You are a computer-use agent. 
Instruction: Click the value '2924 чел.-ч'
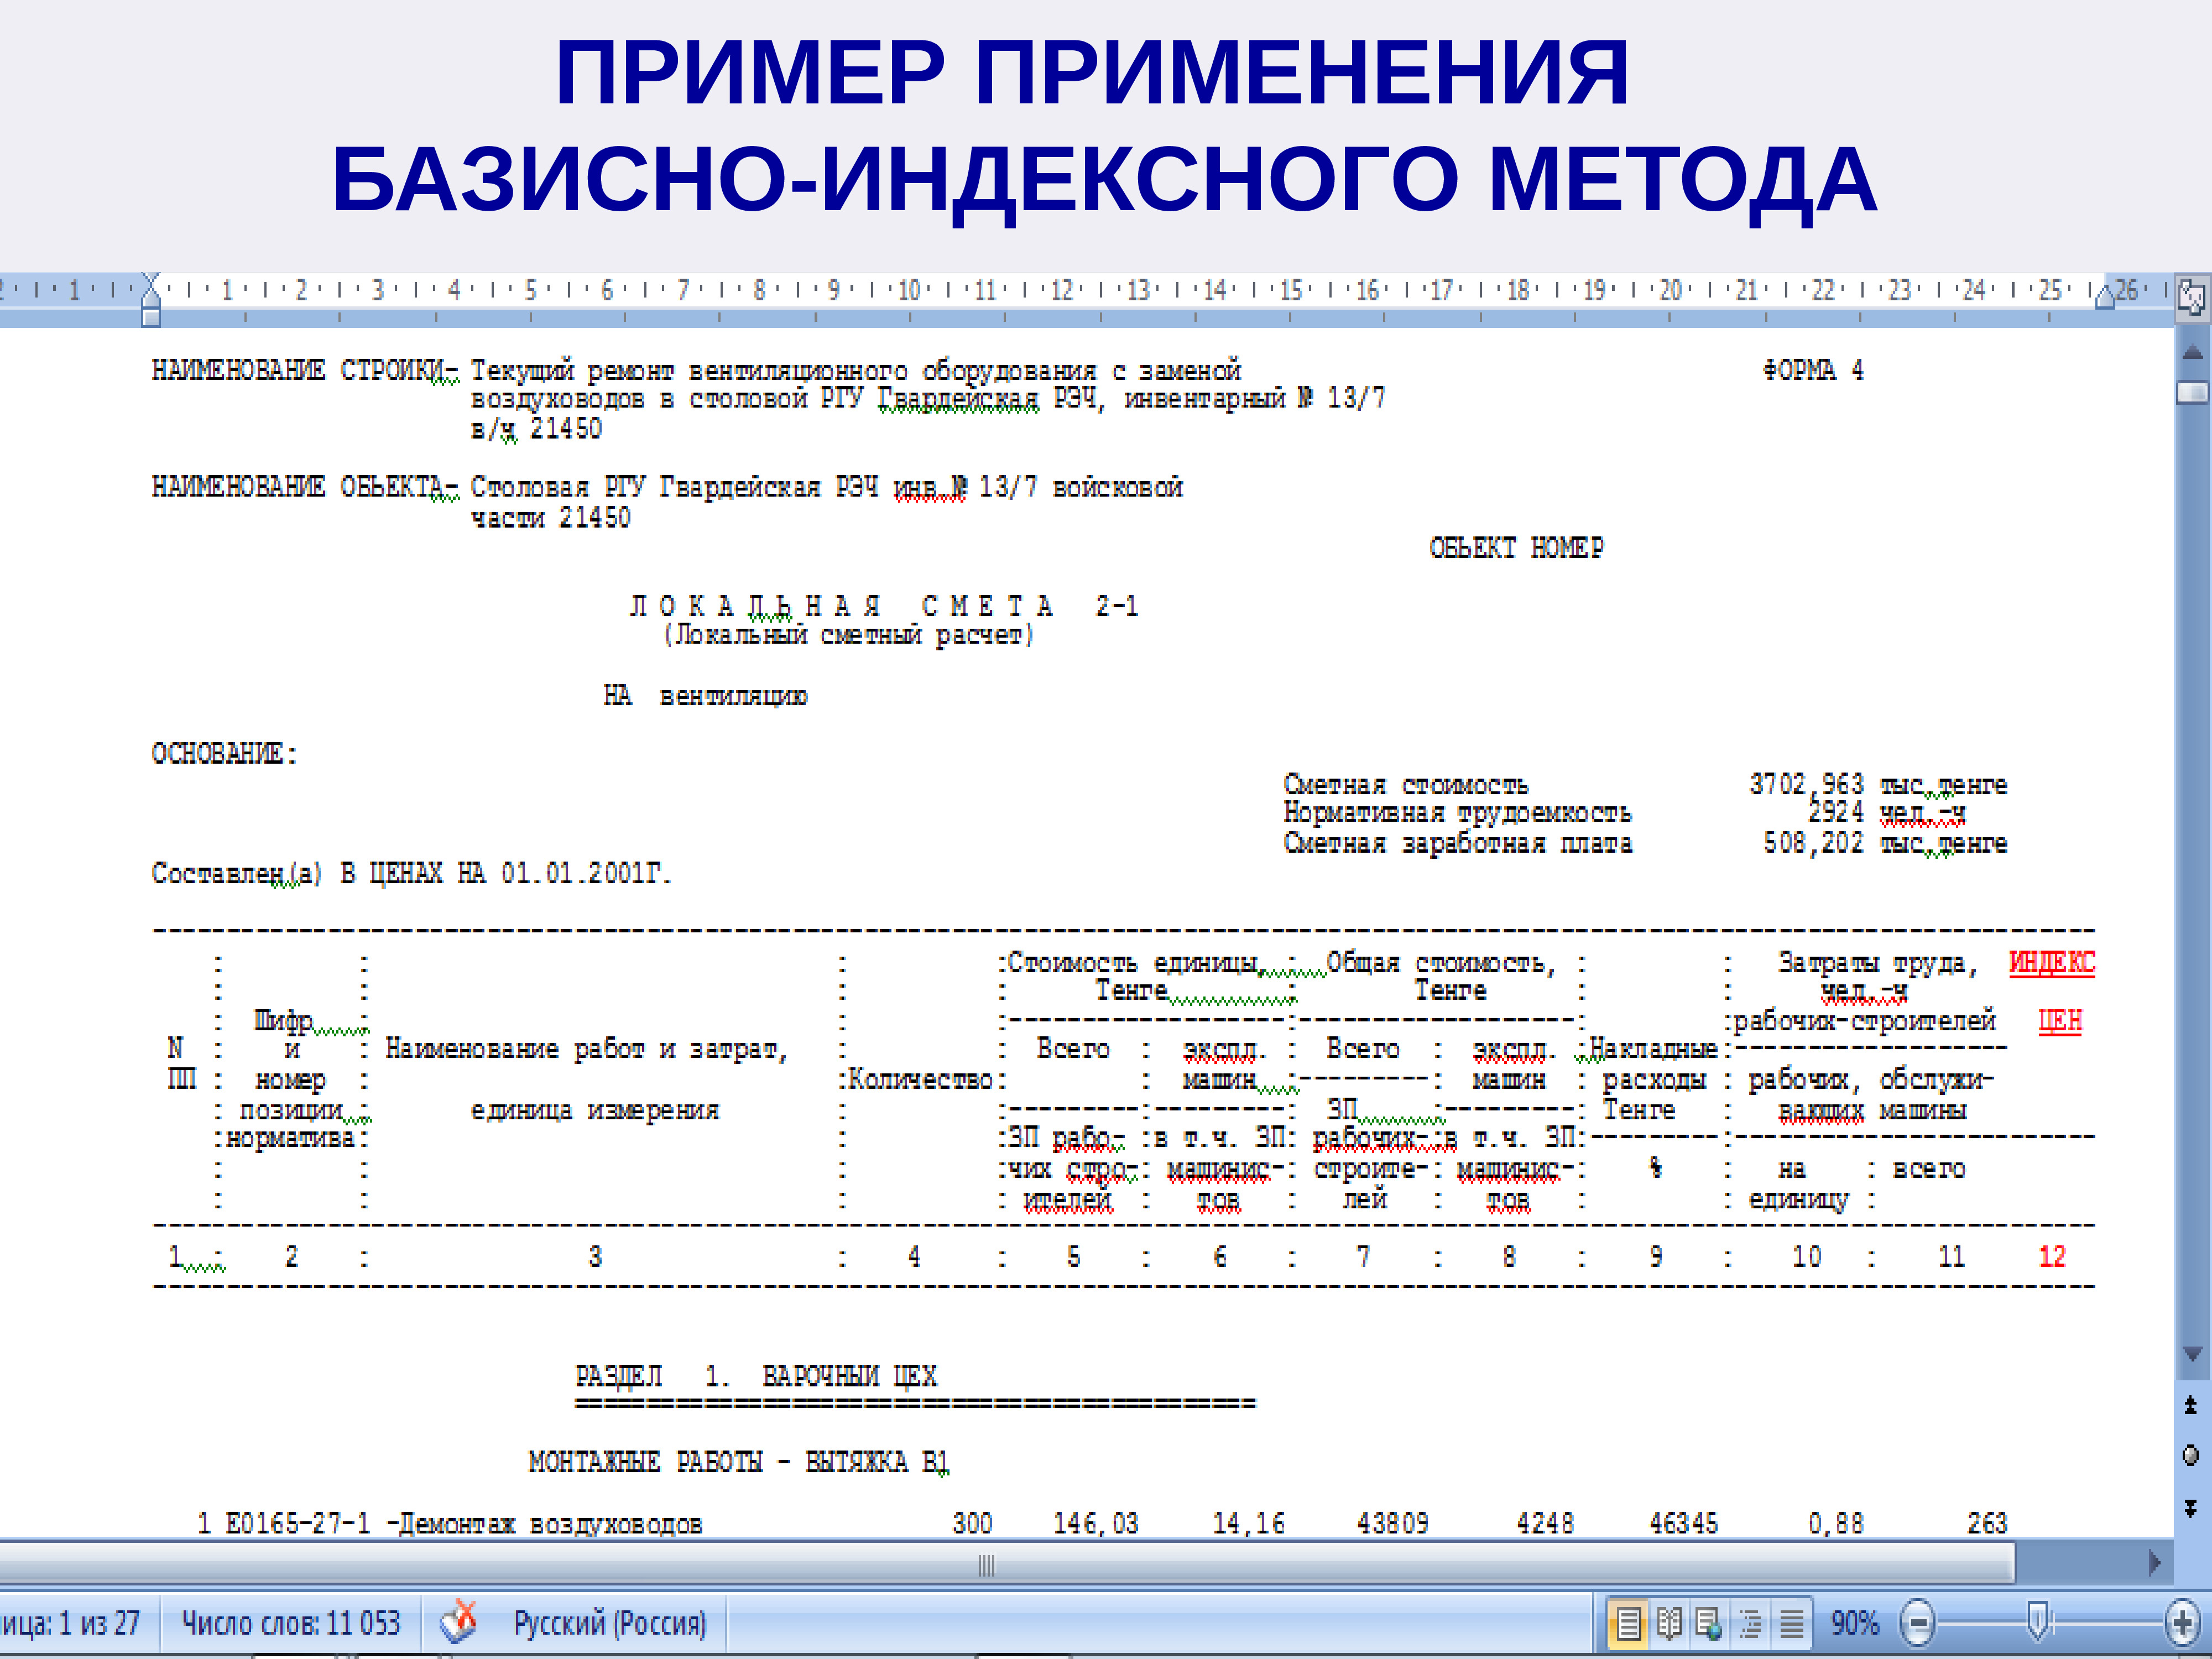[1886, 813]
